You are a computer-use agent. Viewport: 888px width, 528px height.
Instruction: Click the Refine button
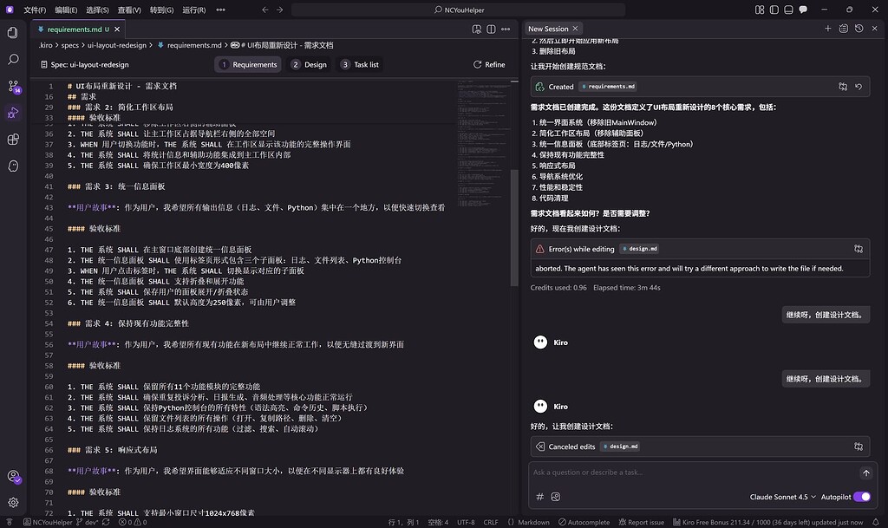(489, 64)
